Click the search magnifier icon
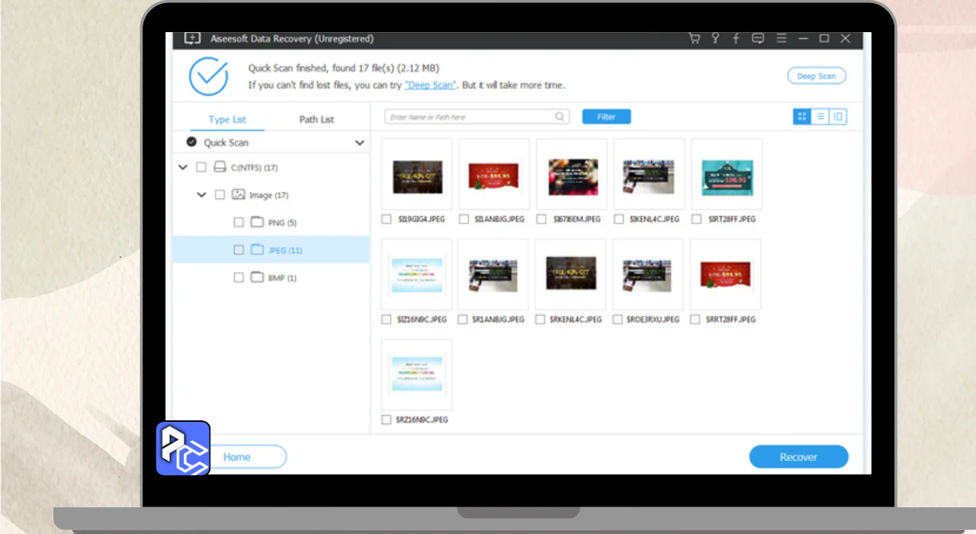This screenshot has width=976, height=534. (560, 117)
